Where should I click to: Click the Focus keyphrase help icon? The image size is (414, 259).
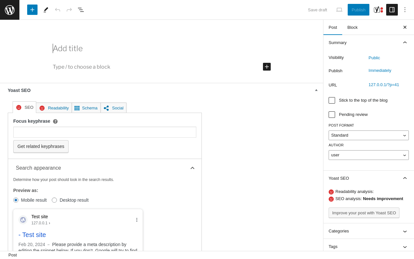(x=55, y=121)
